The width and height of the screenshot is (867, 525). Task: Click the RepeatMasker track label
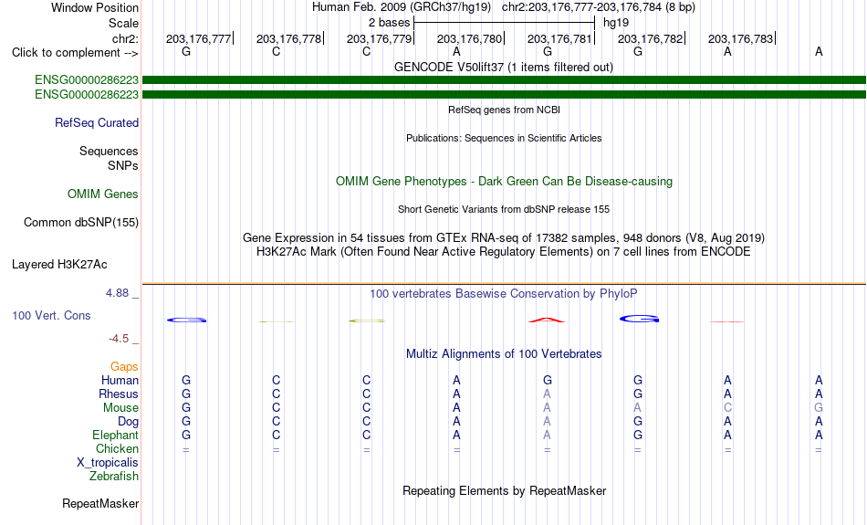(x=100, y=503)
